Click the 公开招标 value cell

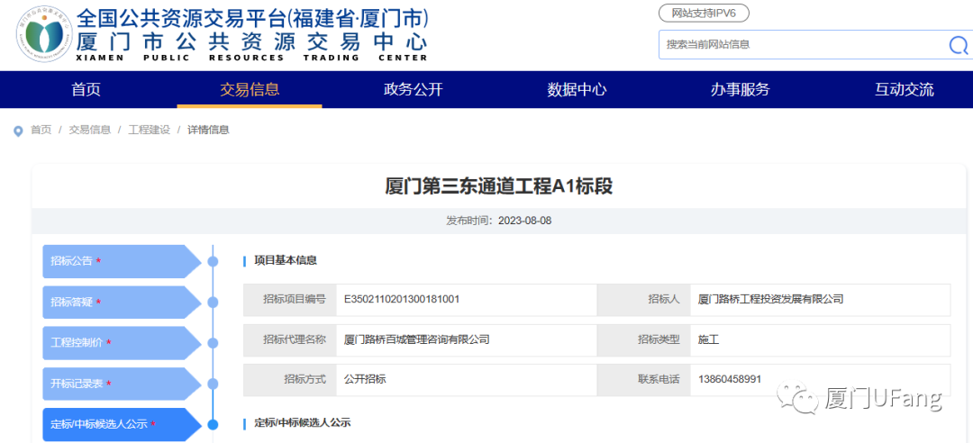(x=467, y=380)
